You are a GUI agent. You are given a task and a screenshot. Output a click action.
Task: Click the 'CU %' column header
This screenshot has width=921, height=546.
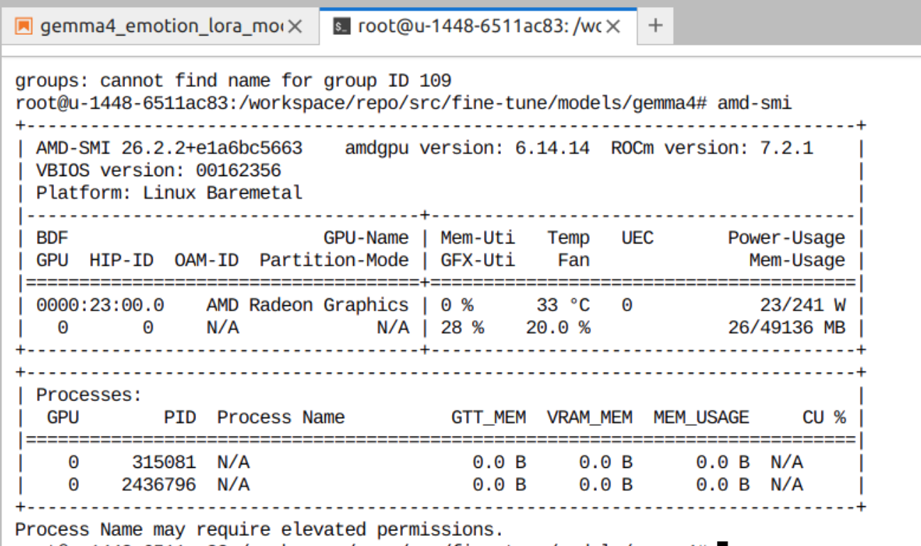pos(824,417)
